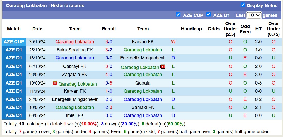Open Baku Sportinq FK team page
The height and width of the screenshot is (137, 283).
click(75, 50)
